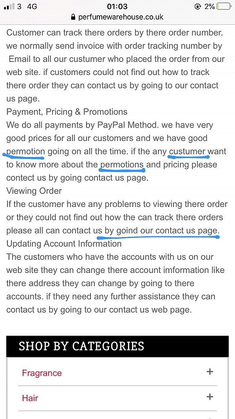The height and width of the screenshot is (419, 235).
Task: Tap the 2% battery percentage
Action: (x=210, y=6)
